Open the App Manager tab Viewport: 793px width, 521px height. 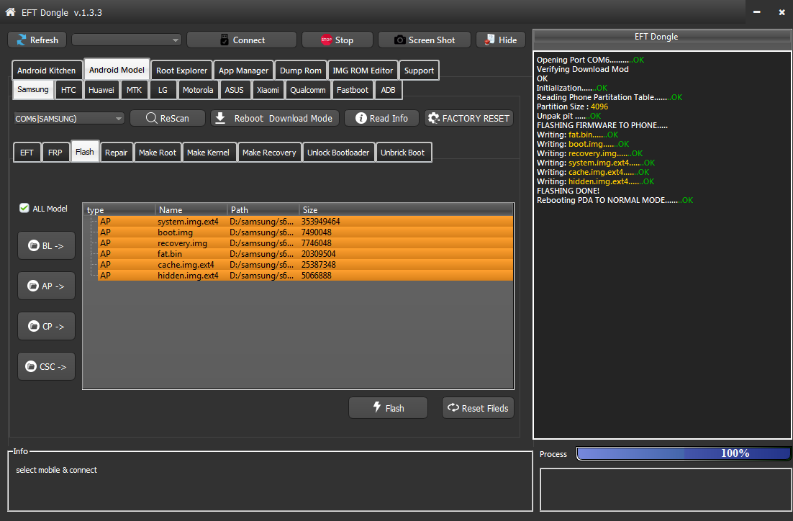coord(243,71)
